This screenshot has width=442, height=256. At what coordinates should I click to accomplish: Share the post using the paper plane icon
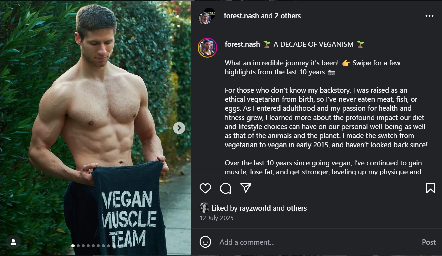coord(246,188)
